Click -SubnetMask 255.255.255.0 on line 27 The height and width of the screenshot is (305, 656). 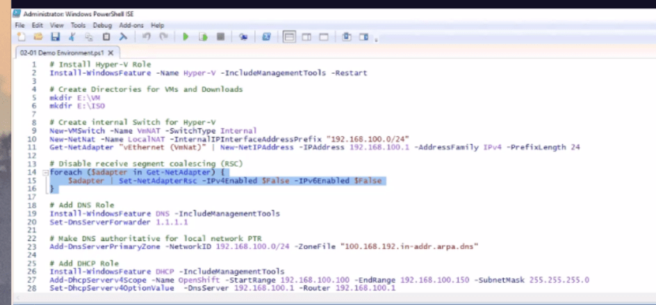click(x=532, y=280)
